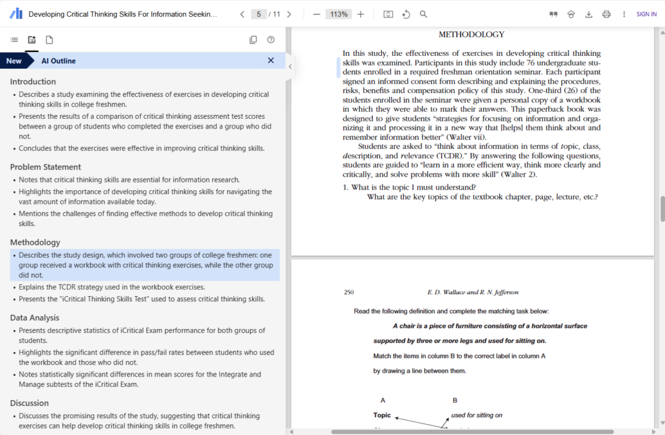Zoom out with the minus button
The height and width of the screenshot is (435, 665).
tap(316, 14)
